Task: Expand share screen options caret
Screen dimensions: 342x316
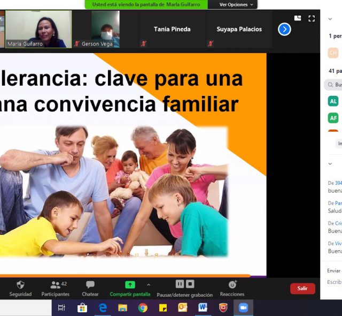Action: (x=149, y=284)
